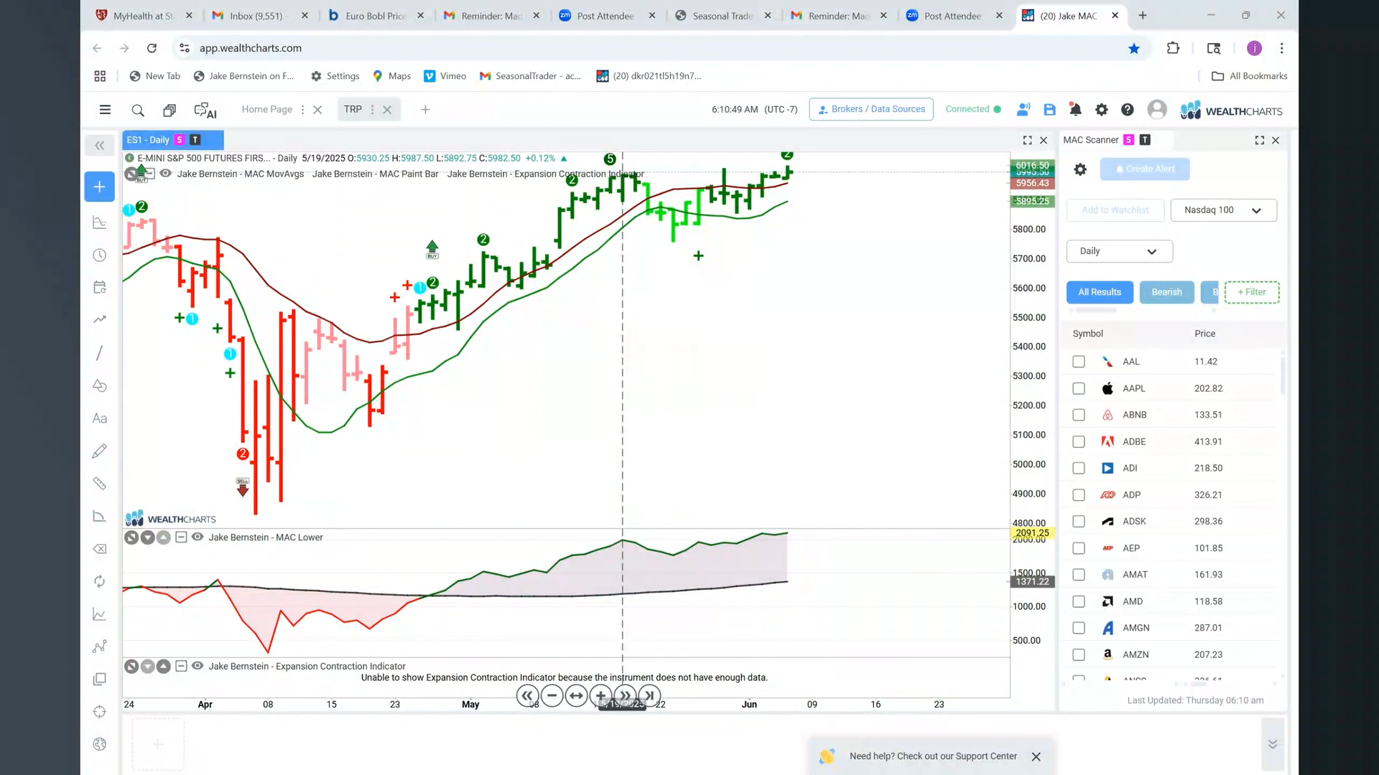Expand bottom panel with double chevron
The image size is (1379, 775).
(x=1273, y=744)
